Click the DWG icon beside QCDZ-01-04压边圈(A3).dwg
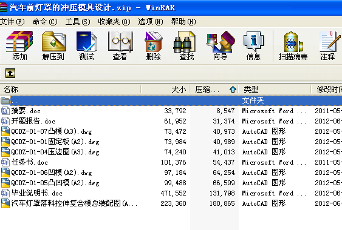 5,152
